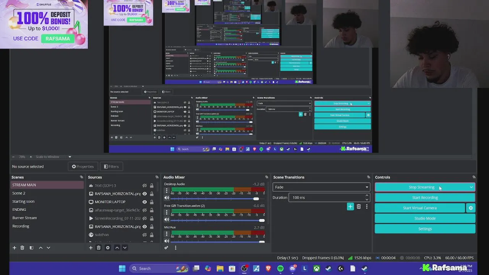This screenshot has width=489, height=275.
Task: Zoom out preview with minus button
Action: [13, 157]
